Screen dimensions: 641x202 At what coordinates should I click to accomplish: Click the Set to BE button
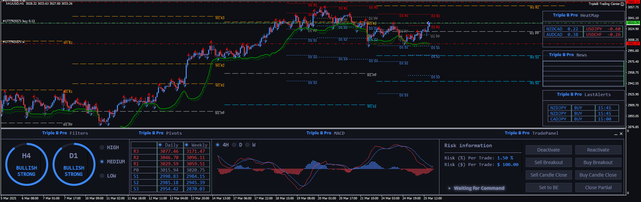(548, 187)
